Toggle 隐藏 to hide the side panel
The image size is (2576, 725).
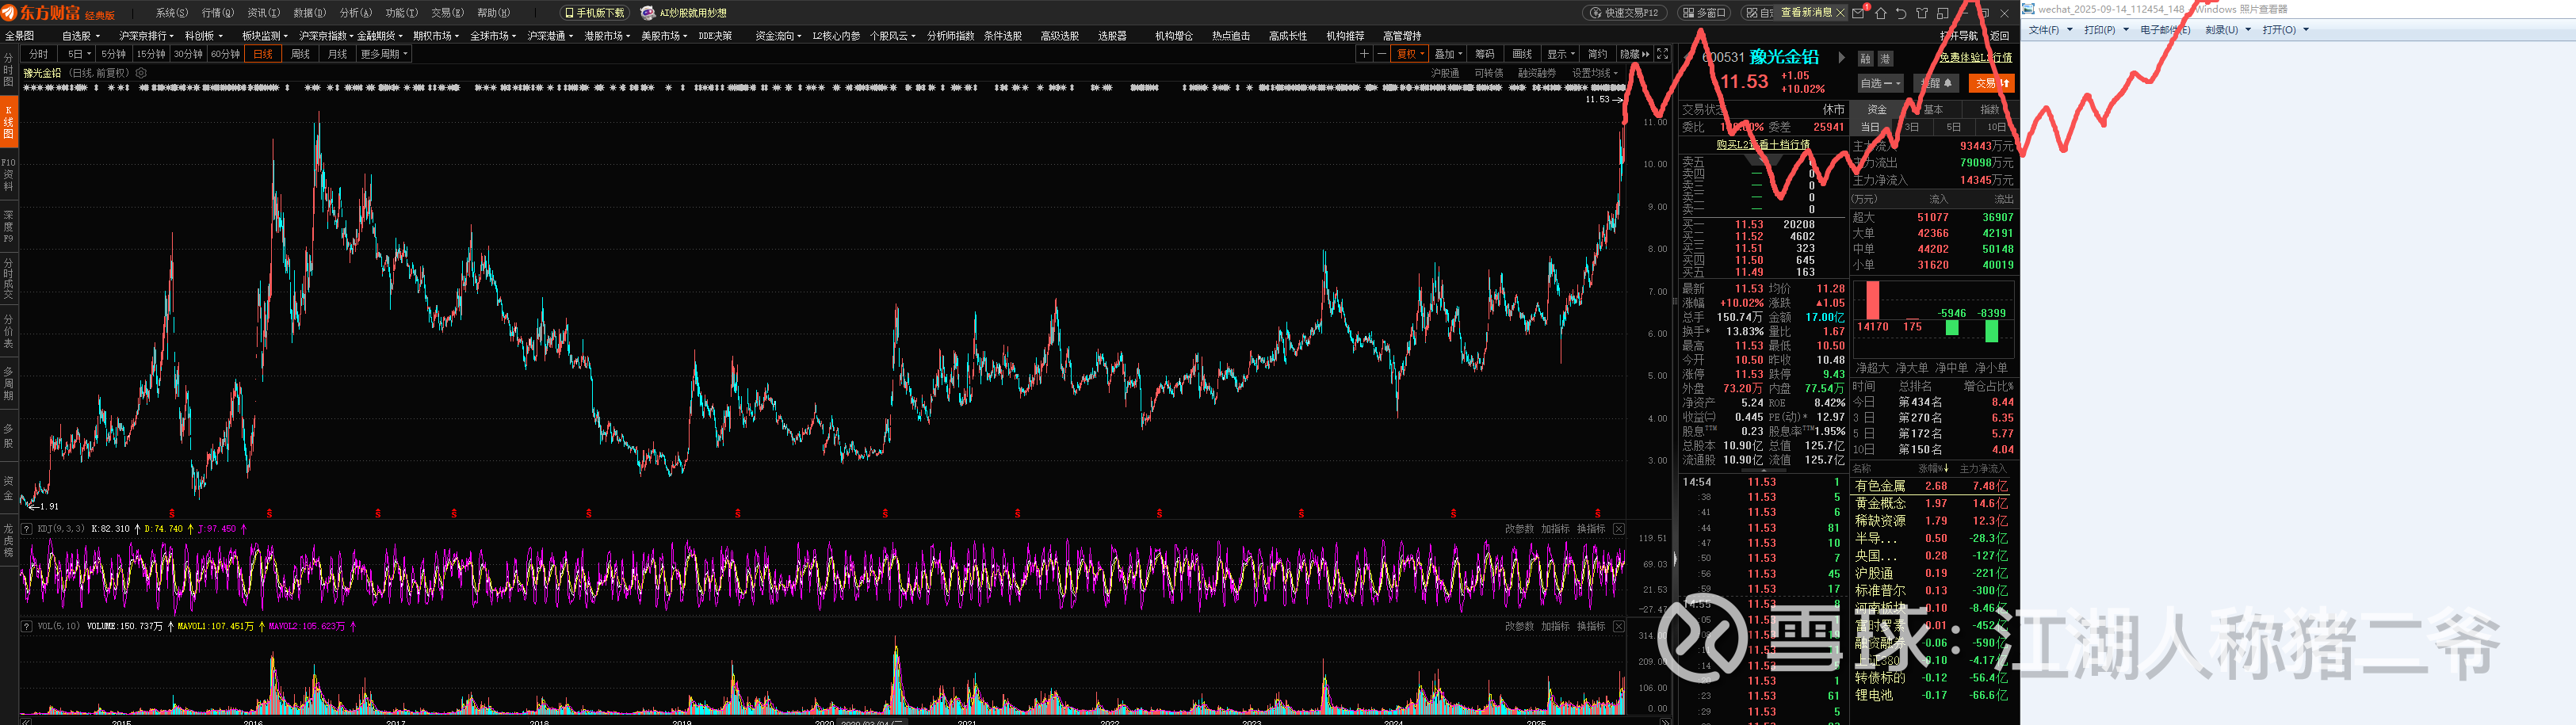pos(1634,54)
